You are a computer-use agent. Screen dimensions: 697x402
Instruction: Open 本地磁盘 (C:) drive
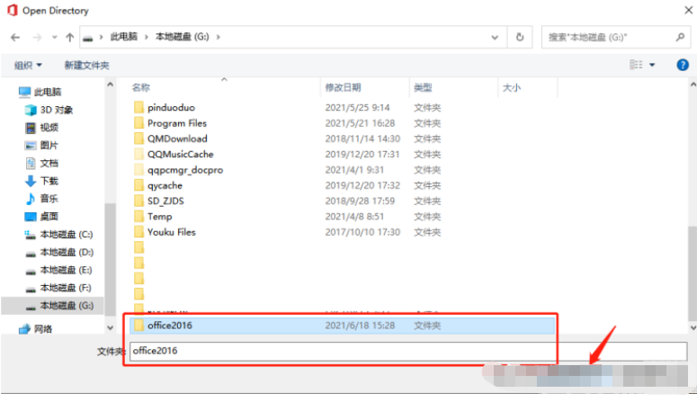pyautogui.click(x=66, y=235)
